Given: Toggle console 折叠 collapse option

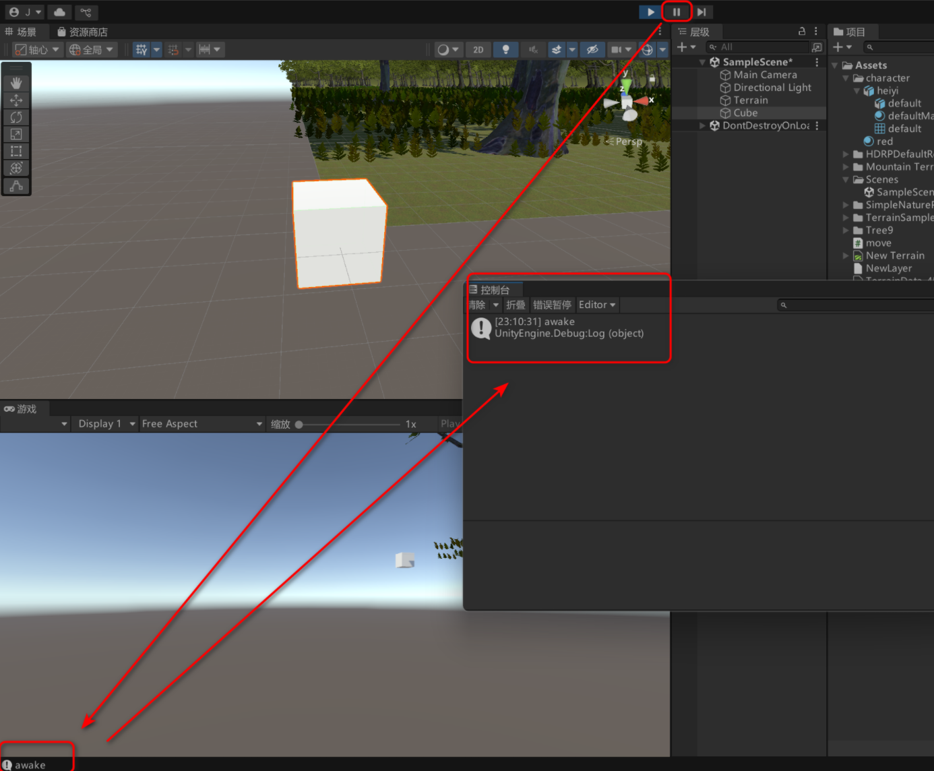Looking at the screenshot, I should (516, 305).
